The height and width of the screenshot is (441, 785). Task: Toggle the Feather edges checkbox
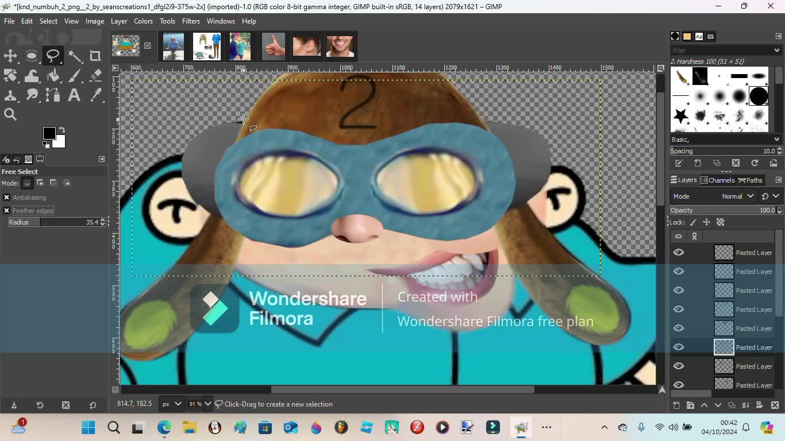[x=7, y=211]
